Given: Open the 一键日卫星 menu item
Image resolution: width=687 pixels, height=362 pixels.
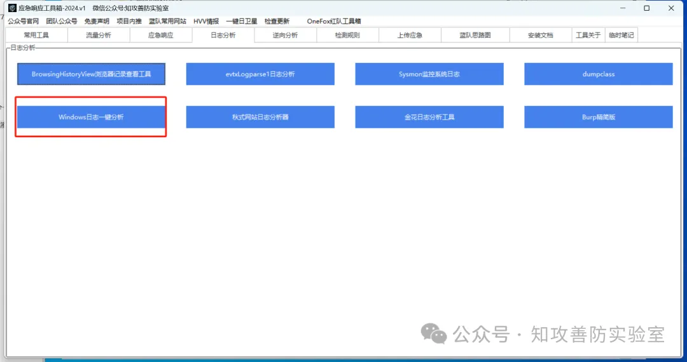Looking at the screenshot, I should [242, 21].
